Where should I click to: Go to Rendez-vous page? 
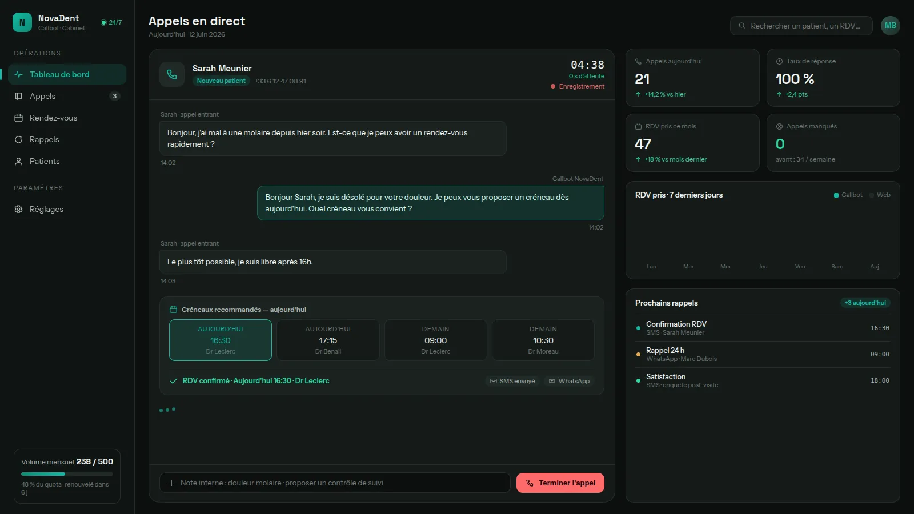[x=67, y=118]
